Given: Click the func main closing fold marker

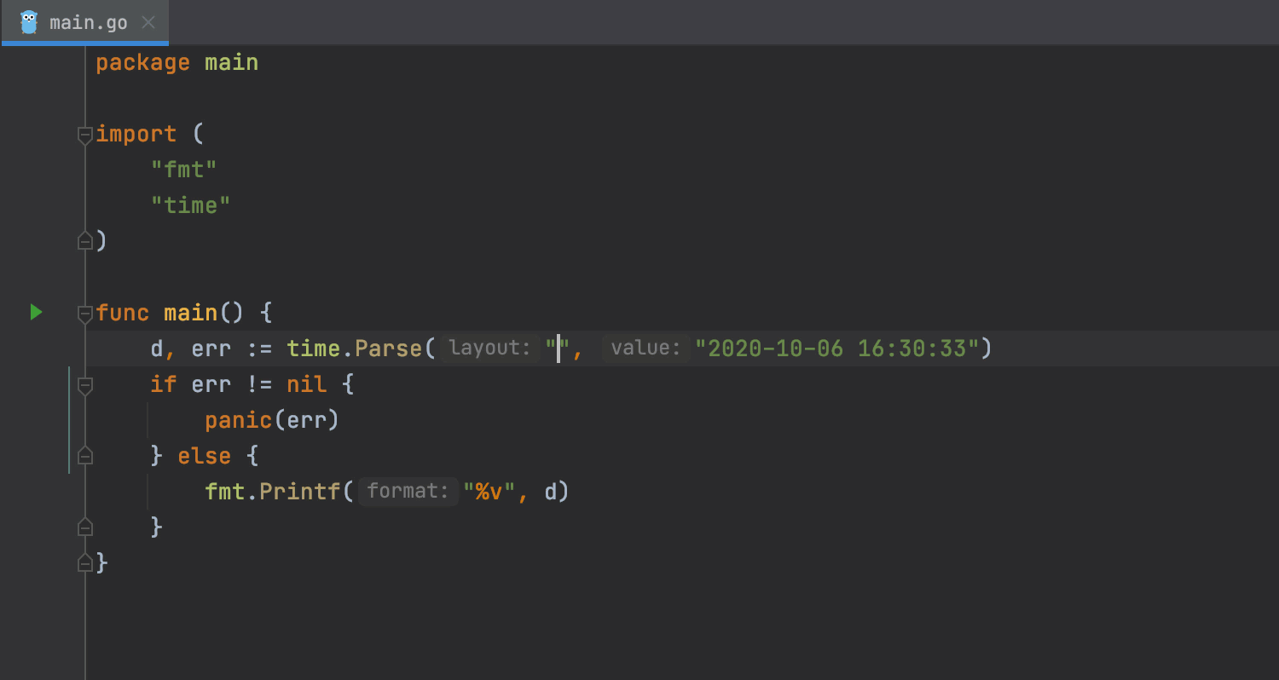Looking at the screenshot, I should click(x=84, y=562).
